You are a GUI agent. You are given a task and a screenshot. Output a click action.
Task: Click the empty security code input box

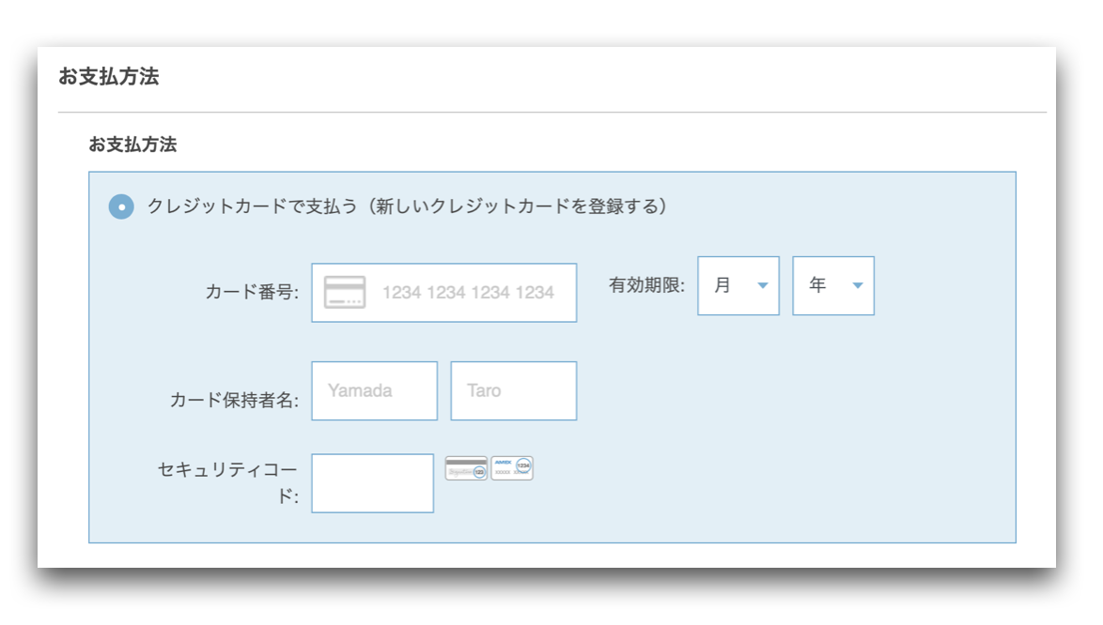point(372,483)
